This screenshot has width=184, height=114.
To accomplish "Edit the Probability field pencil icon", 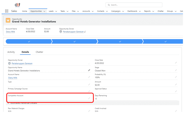I will tap(176, 77).
